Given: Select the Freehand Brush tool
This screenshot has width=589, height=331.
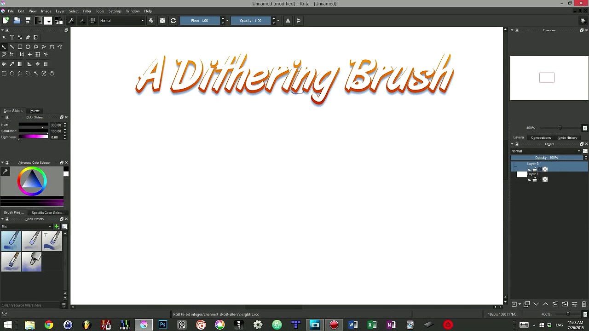Looking at the screenshot, I should 4,46.
